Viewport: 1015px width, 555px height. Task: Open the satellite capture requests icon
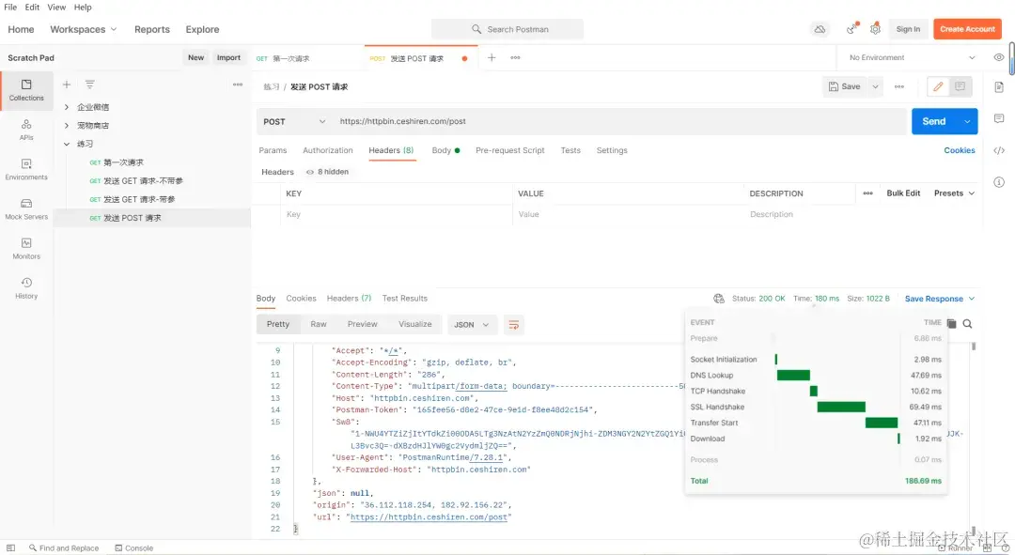point(852,28)
